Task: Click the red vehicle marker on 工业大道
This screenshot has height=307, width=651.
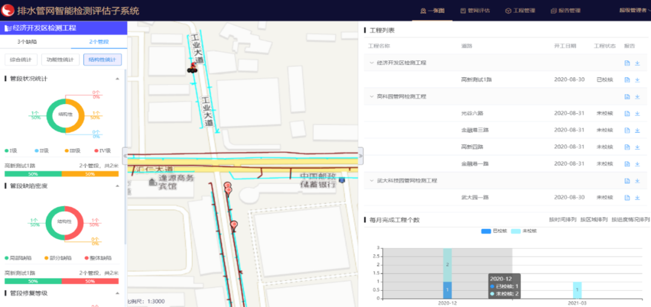Action: tap(192, 67)
